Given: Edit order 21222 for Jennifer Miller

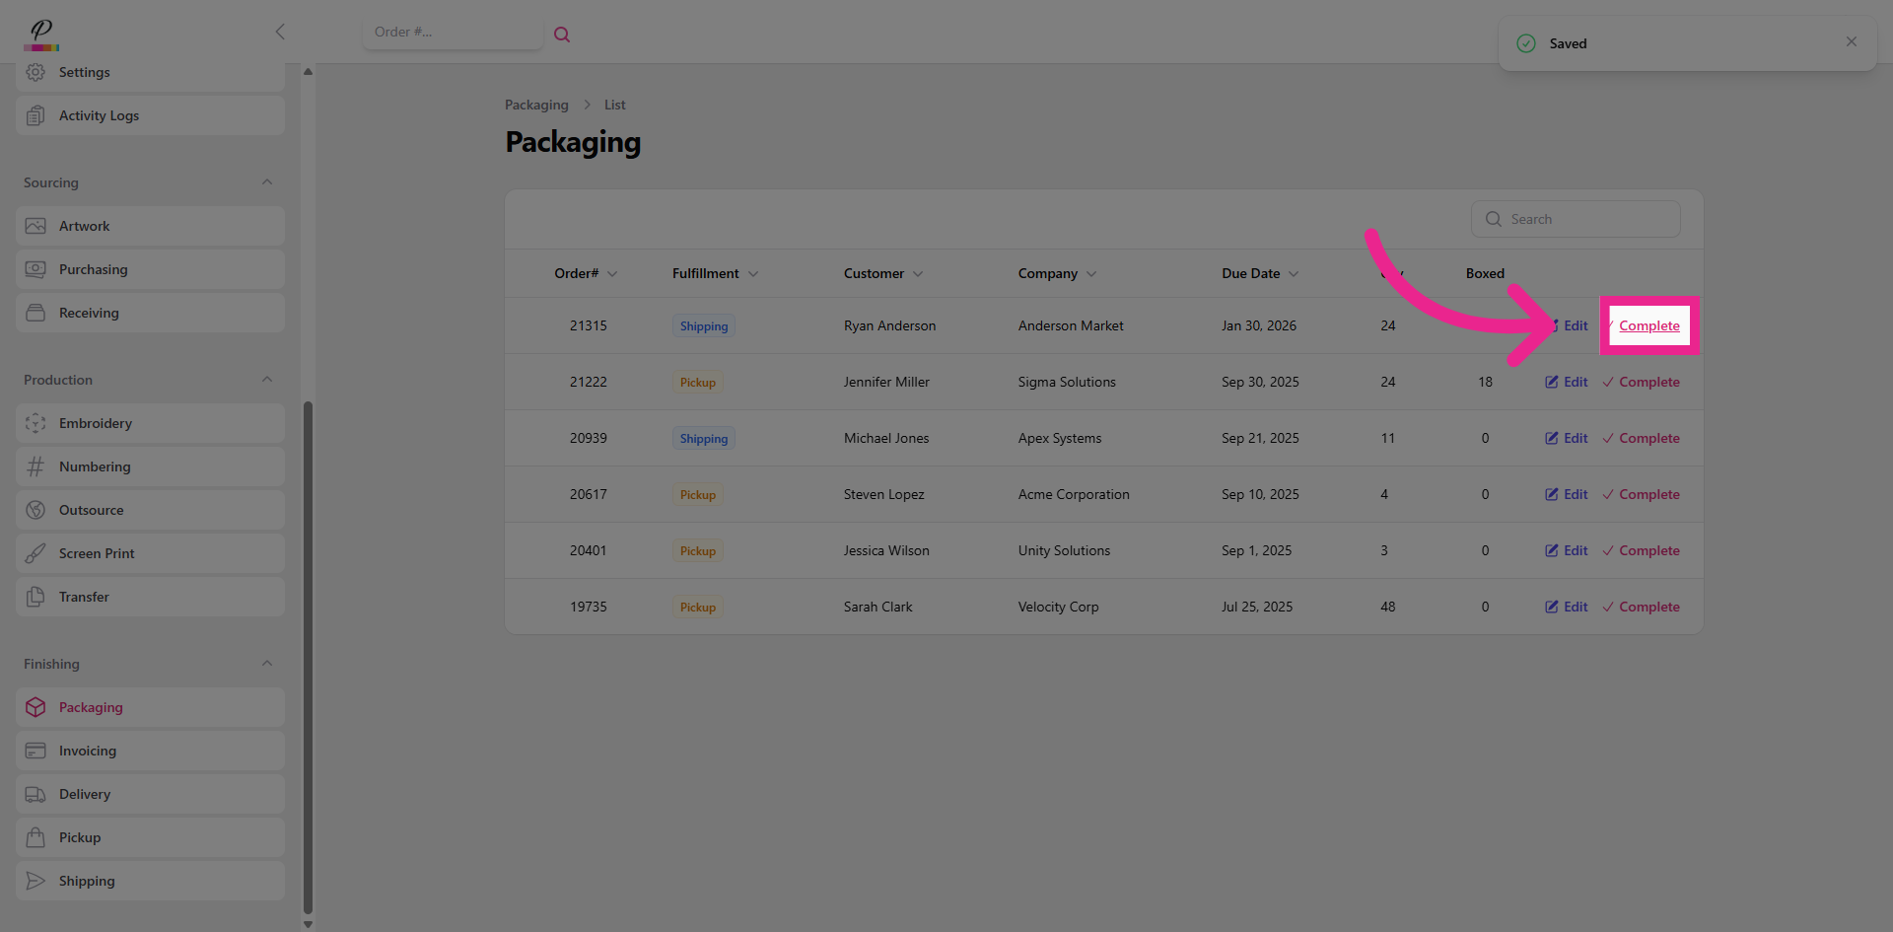Looking at the screenshot, I should point(1566,382).
